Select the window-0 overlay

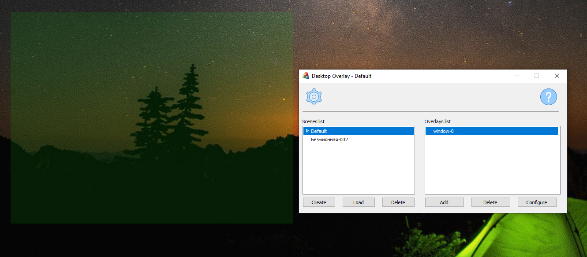(492, 131)
